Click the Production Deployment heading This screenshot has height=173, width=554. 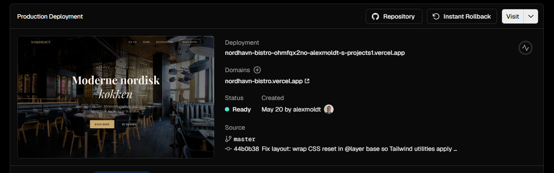(50, 16)
